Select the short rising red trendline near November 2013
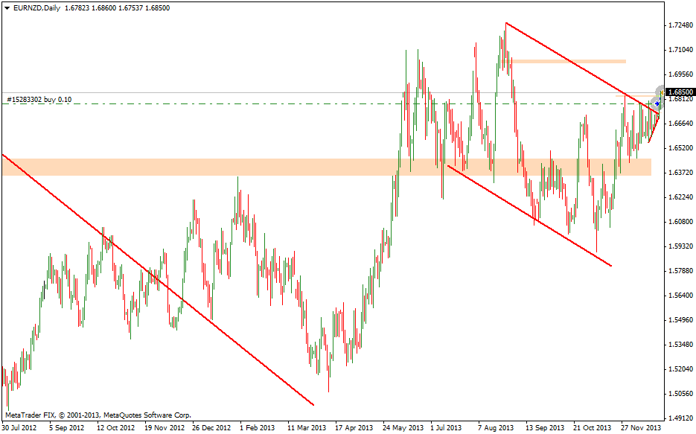Image resolution: width=696 pixels, height=434 pixels. tap(653, 130)
